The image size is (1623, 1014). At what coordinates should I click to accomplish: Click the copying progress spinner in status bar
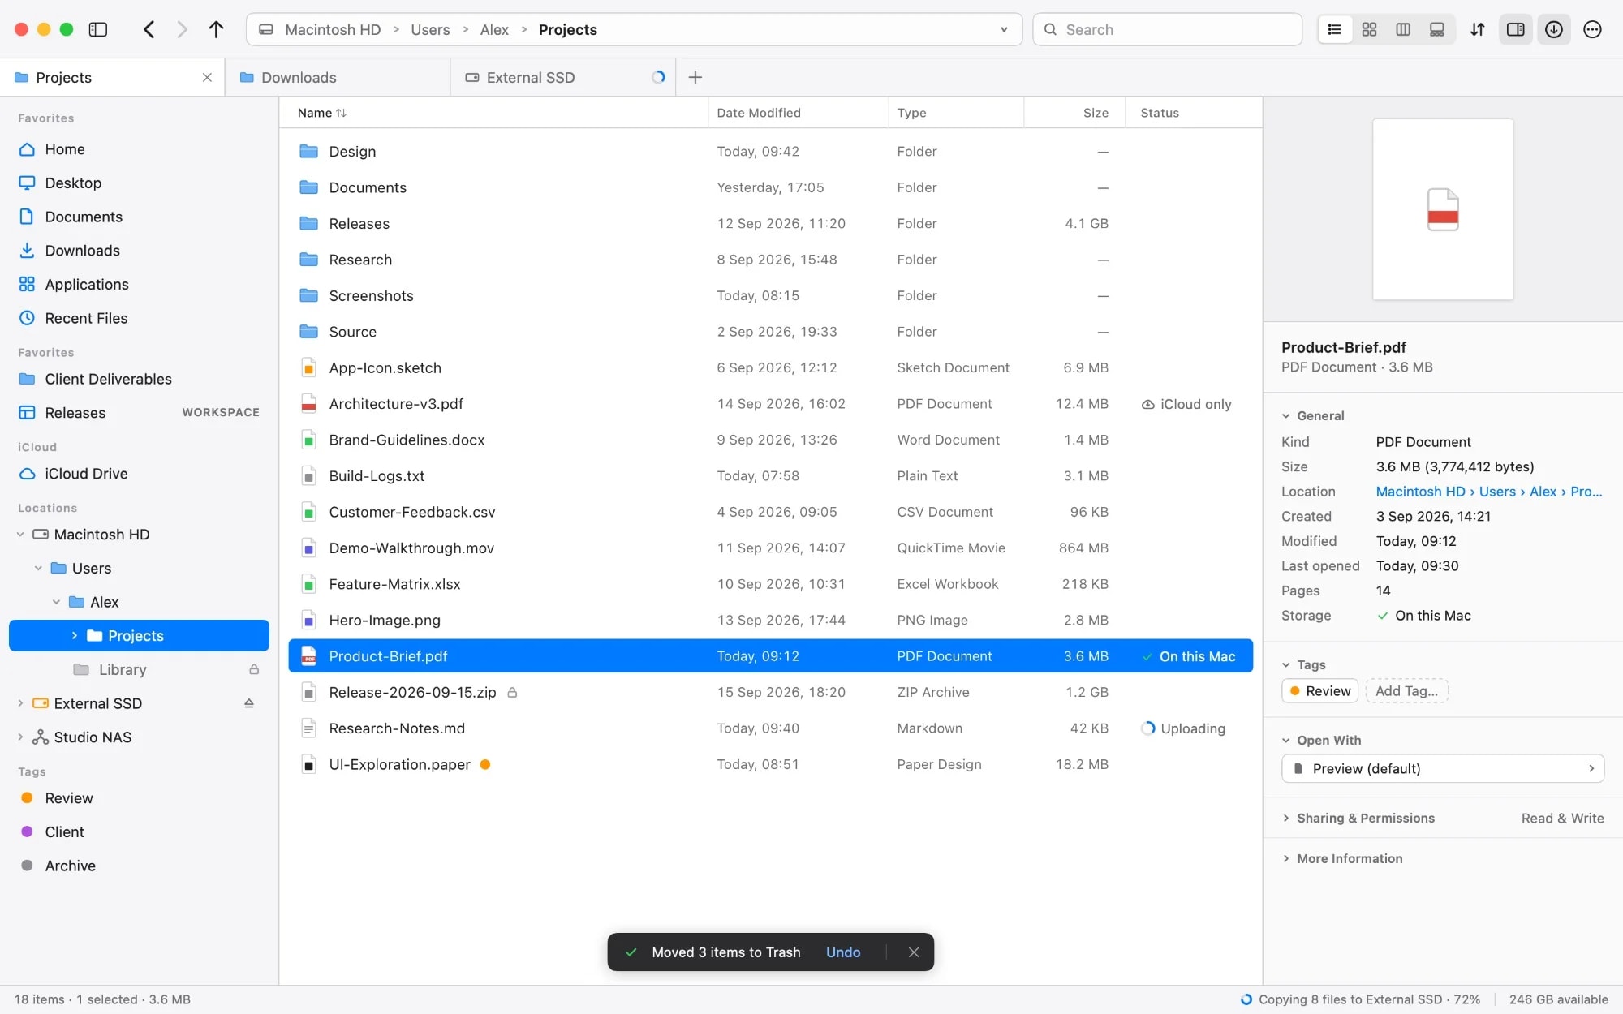[x=1246, y=999]
